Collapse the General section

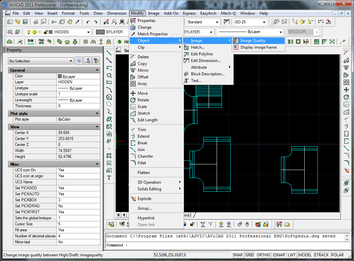97,70
